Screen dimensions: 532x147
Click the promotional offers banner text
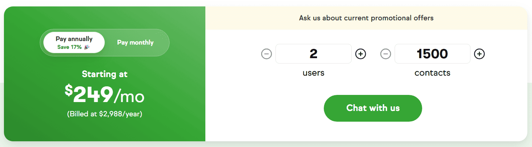click(x=366, y=18)
